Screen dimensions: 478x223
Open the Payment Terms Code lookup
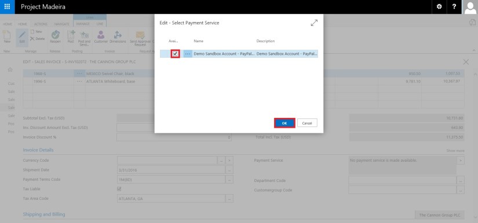pos(229,180)
